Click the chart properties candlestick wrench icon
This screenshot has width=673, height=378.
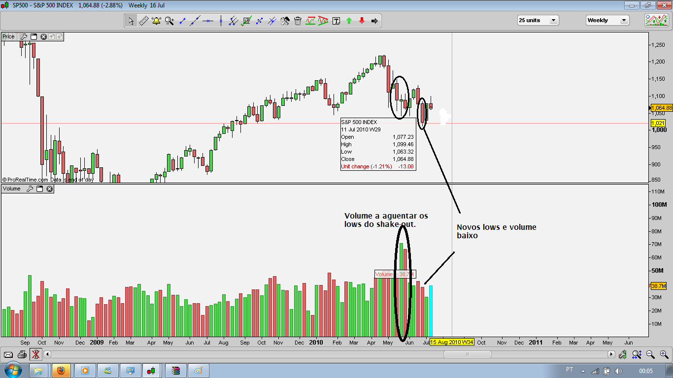623,354
